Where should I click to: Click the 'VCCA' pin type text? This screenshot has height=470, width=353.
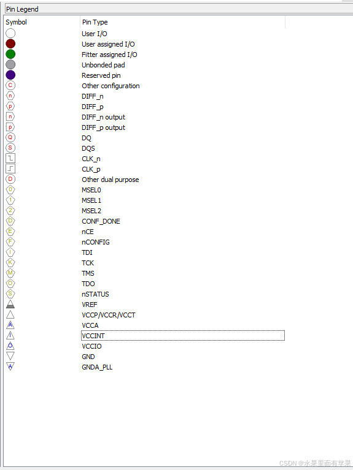(90, 325)
